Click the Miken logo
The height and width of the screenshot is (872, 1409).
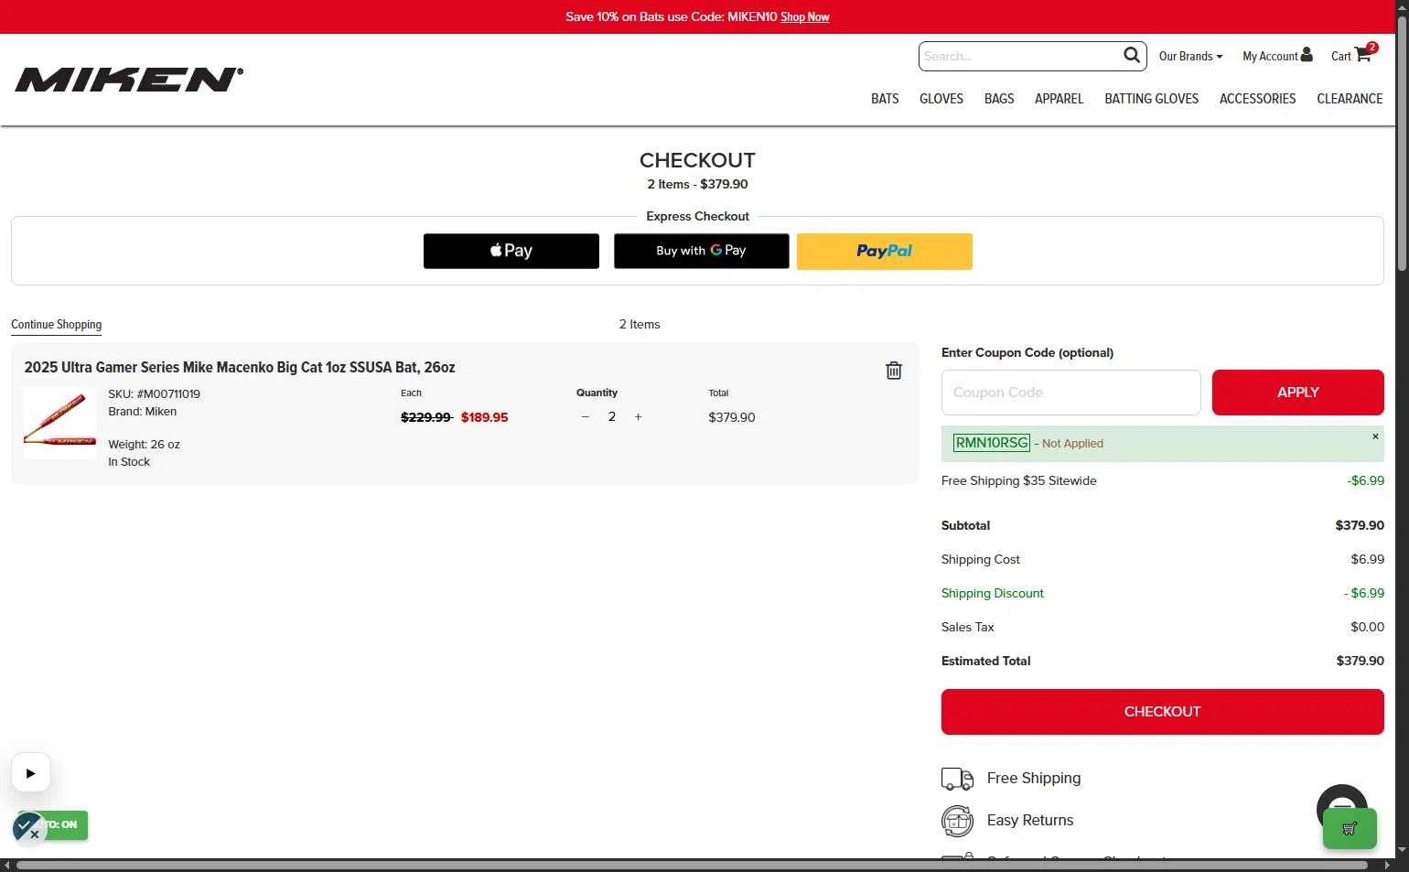[x=129, y=80]
